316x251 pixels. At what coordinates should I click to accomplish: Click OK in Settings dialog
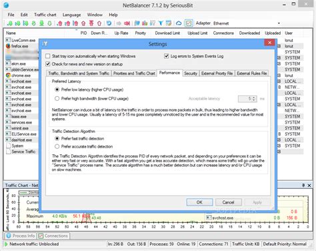tap(199, 202)
